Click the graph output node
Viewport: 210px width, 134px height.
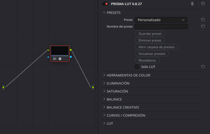coord(93,87)
